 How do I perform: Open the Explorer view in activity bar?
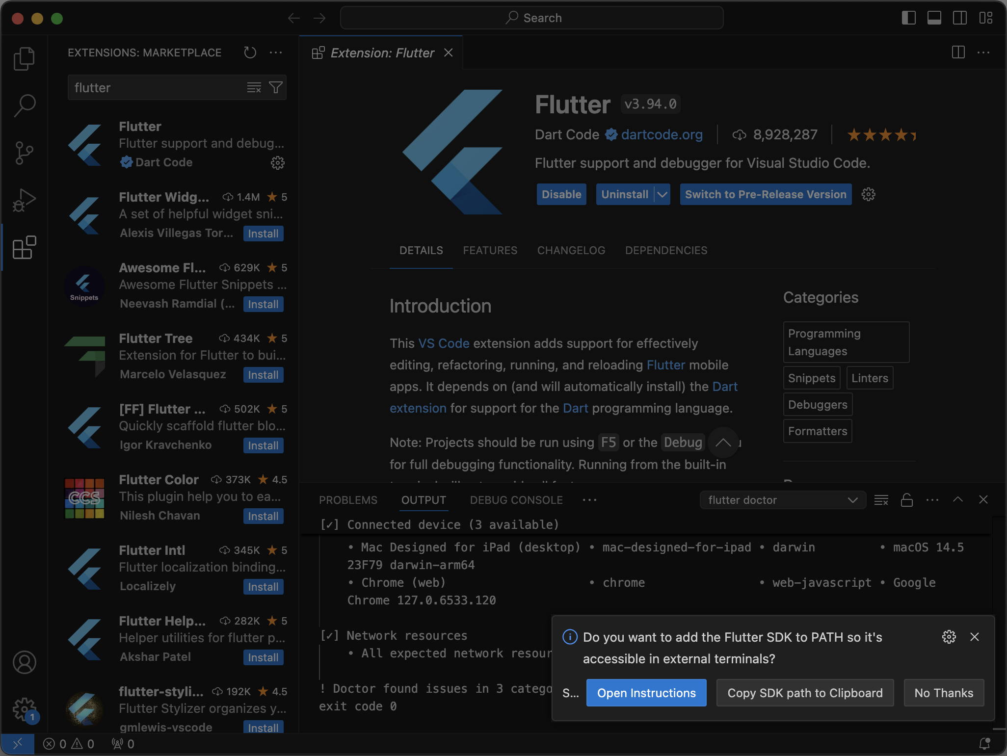(24, 58)
